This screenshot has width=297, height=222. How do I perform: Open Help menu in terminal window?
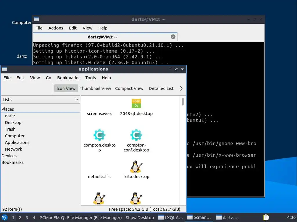(x=103, y=28)
